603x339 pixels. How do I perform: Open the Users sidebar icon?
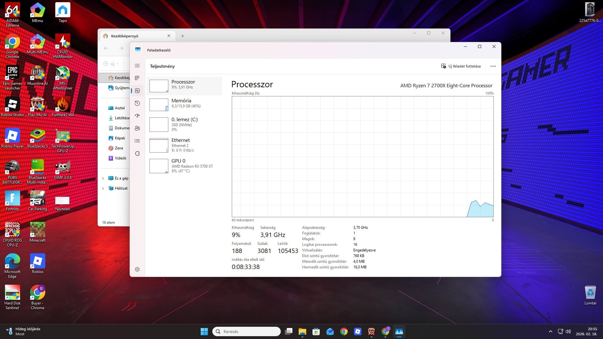pyautogui.click(x=137, y=128)
